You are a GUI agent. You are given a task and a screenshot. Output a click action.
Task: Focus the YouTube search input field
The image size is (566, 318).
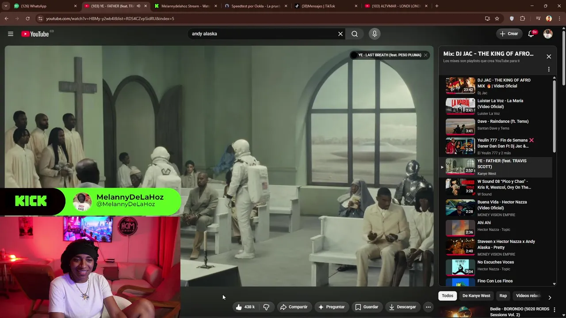click(263, 34)
